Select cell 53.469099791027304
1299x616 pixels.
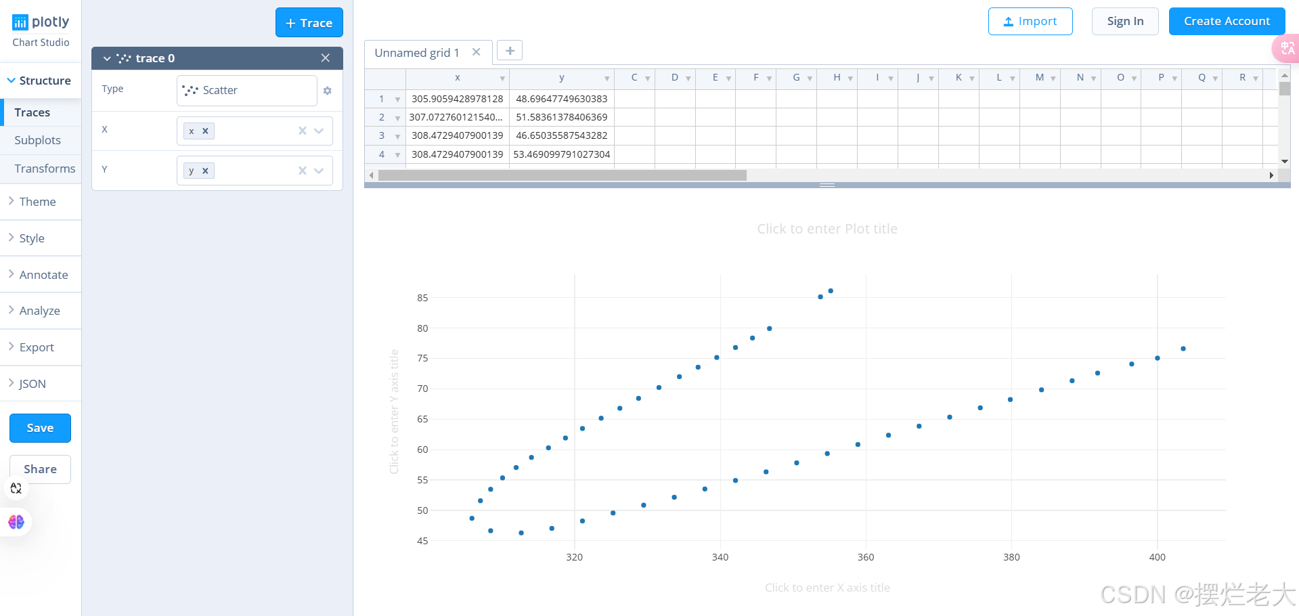click(x=562, y=154)
